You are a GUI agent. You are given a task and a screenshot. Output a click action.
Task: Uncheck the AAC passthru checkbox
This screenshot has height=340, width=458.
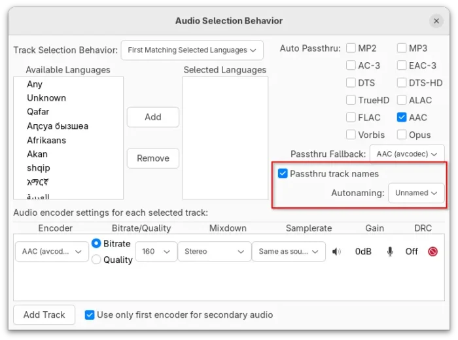402,118
